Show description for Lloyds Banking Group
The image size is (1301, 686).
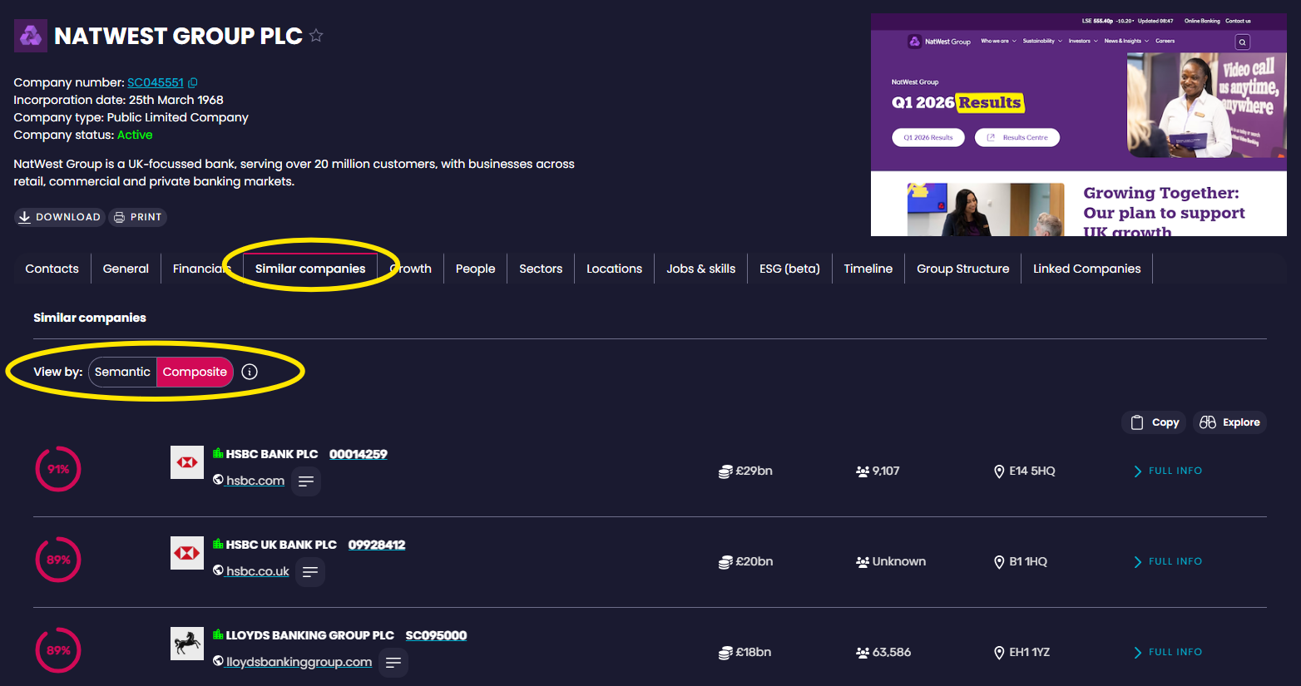[x=393, y=663]
